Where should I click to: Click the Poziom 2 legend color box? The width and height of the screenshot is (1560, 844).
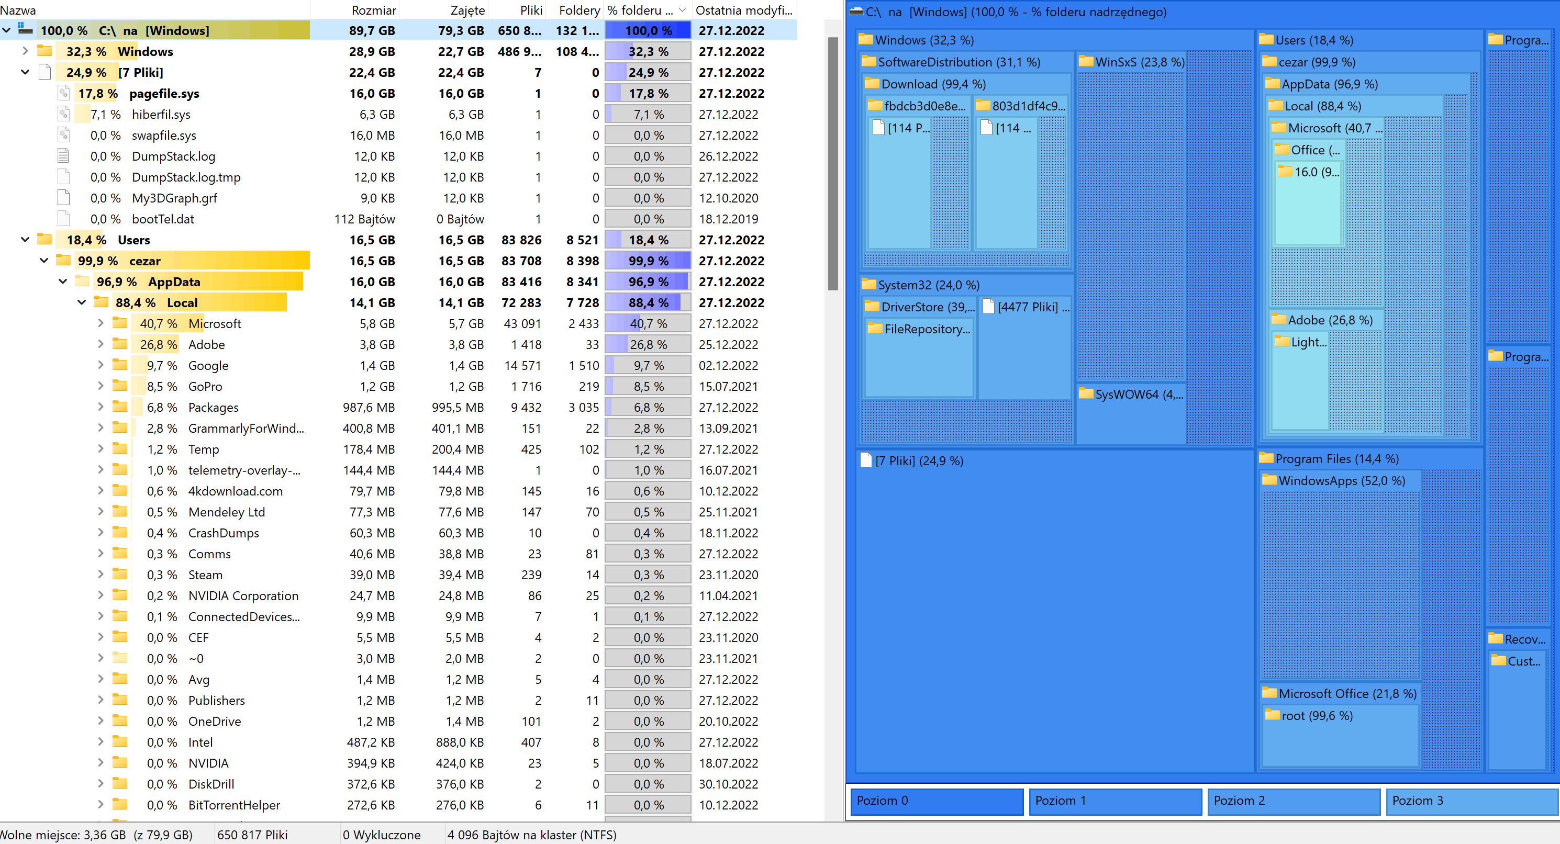(x=1294, y=801)
